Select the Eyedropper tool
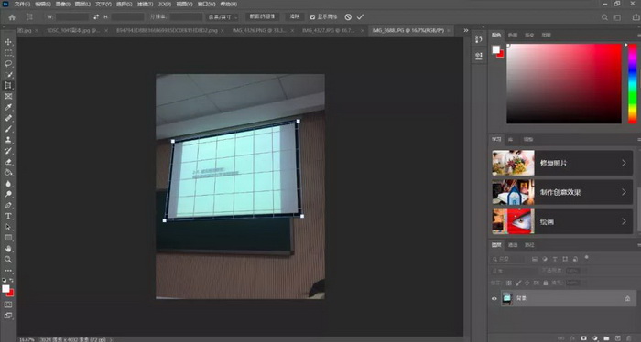 [x=8, y=107]
